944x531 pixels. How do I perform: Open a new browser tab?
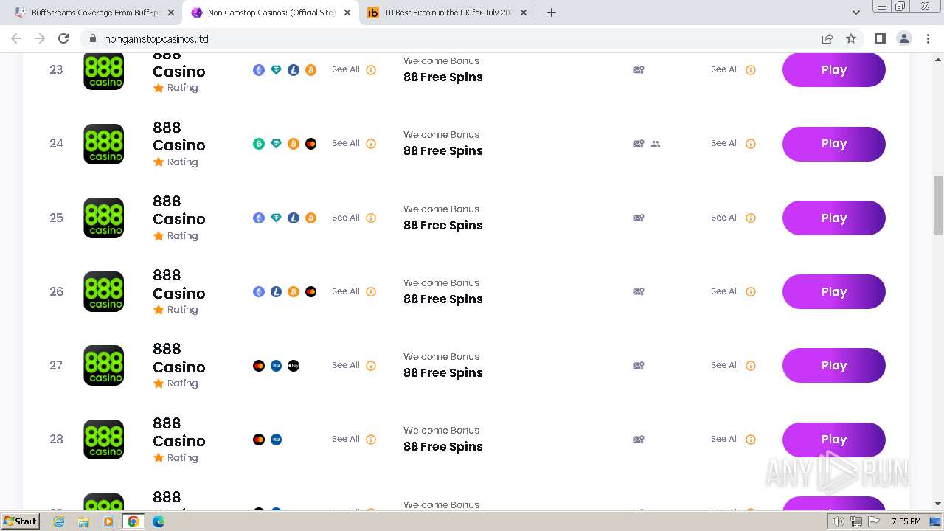(x=551, y=13)
